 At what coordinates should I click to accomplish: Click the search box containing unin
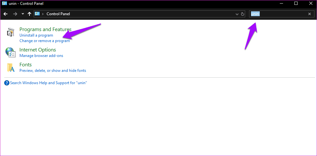281,14
